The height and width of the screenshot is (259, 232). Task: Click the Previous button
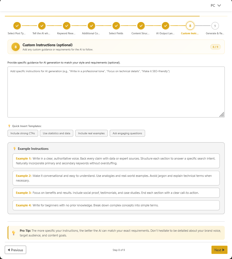click(x=15, y=250)
